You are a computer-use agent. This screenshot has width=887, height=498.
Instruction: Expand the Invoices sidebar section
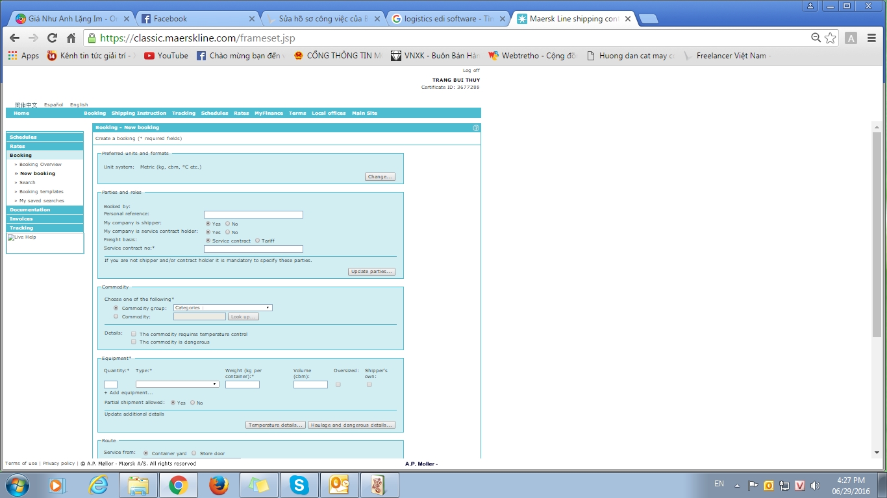click(45, 219)
